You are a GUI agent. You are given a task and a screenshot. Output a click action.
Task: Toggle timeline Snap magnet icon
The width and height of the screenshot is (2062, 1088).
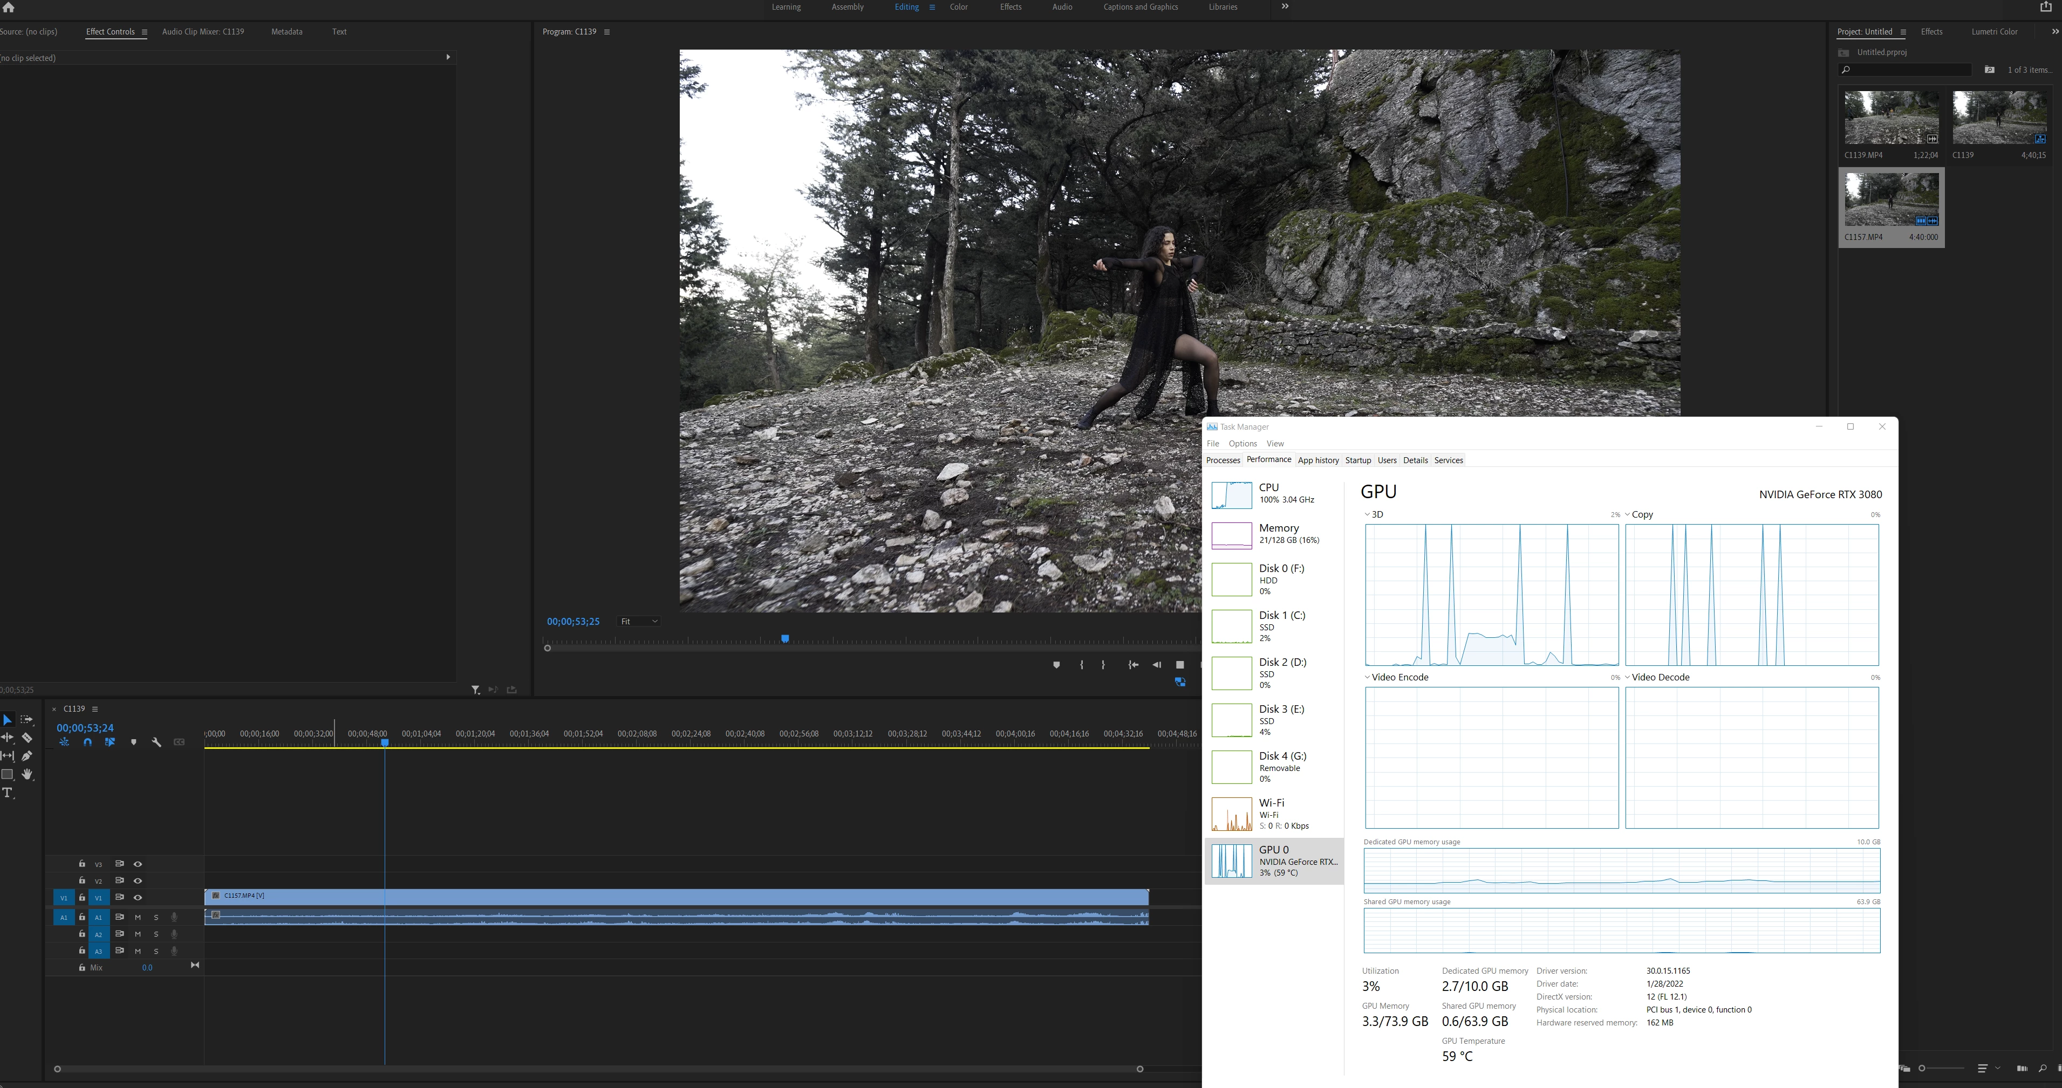coord(87,742)
